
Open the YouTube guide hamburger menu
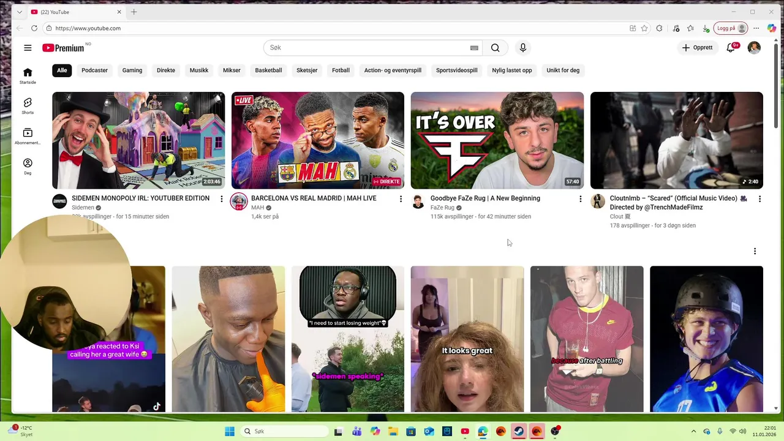coord(28,48)
